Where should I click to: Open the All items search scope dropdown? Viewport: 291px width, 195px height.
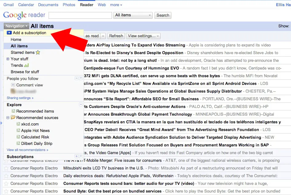(x=133, y=15)
